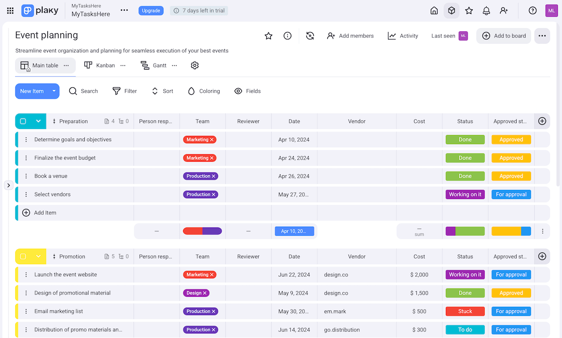This screenshot has width=562, height=338.
Task: Click the Add to board button
Action: 503,36
